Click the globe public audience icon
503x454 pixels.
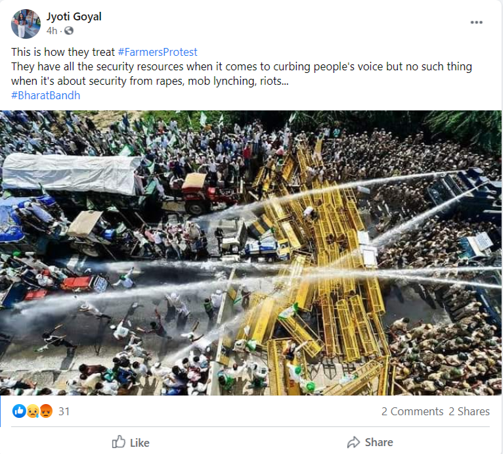click(x=69, y=31)
